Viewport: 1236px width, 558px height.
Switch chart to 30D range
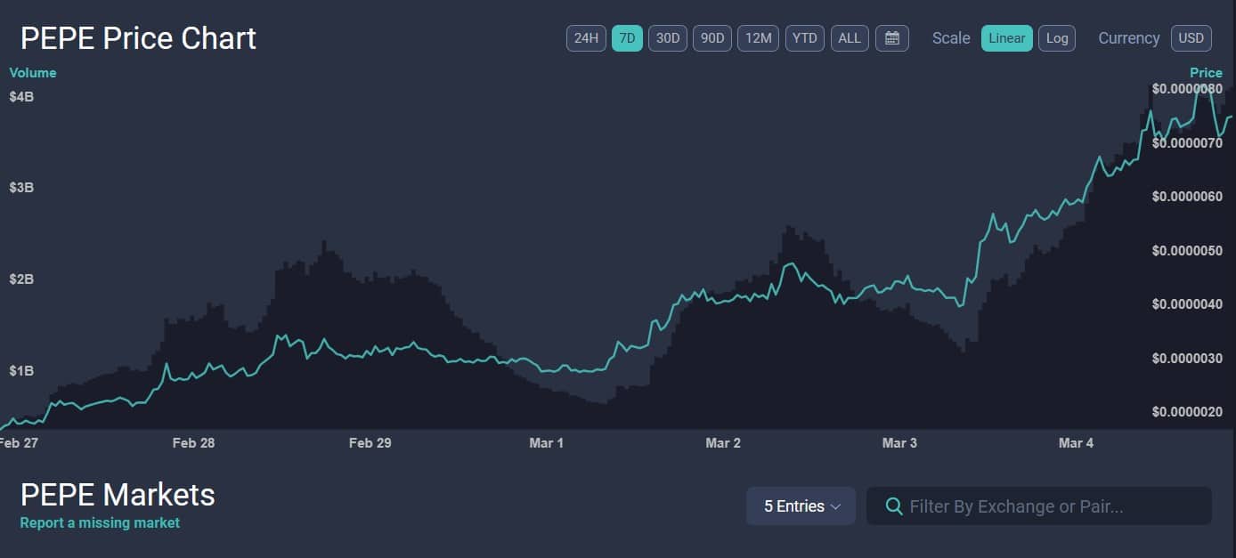[667, 38]
